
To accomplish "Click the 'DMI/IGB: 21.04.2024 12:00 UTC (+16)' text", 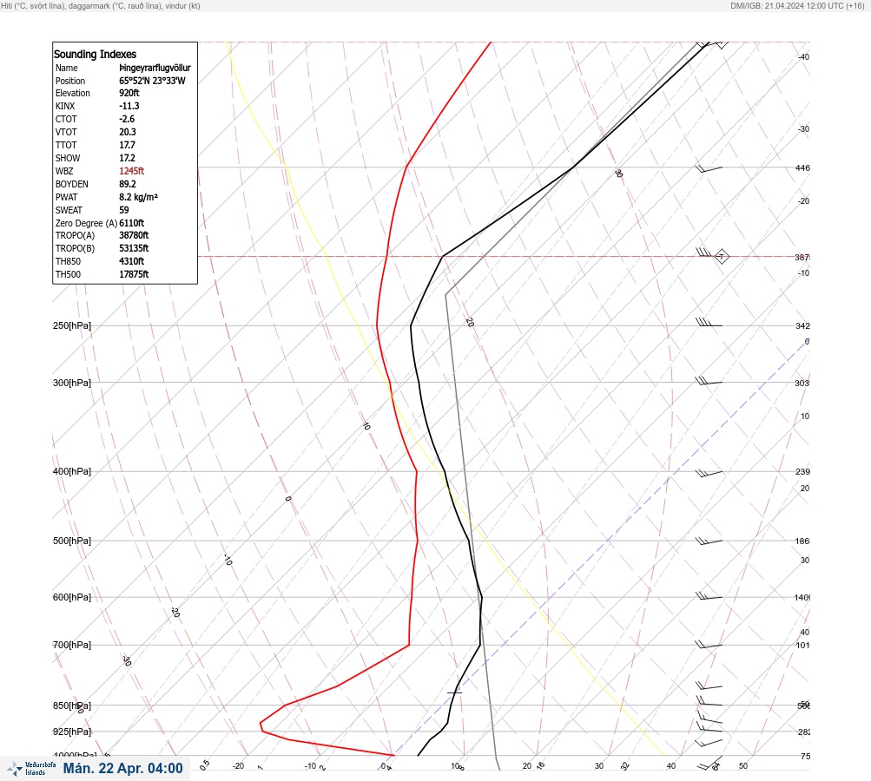I will (797, 5).
